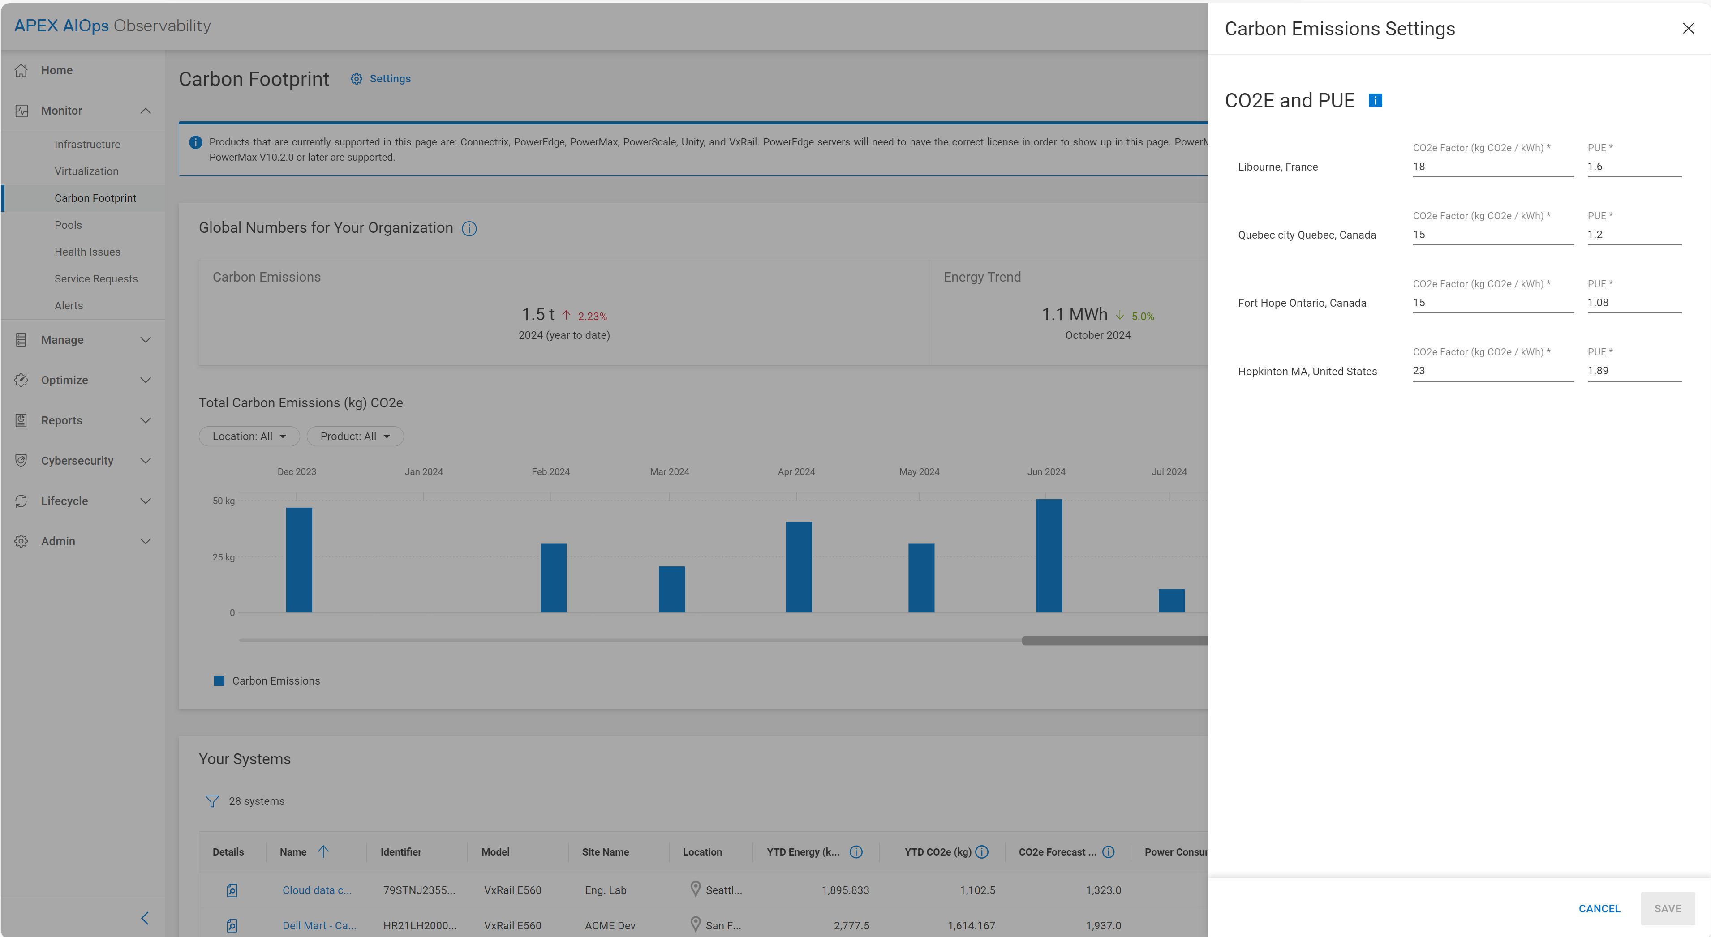The image size is (1711, 937).
Task: Click the Manage server icon
Action: click(21, 340)
